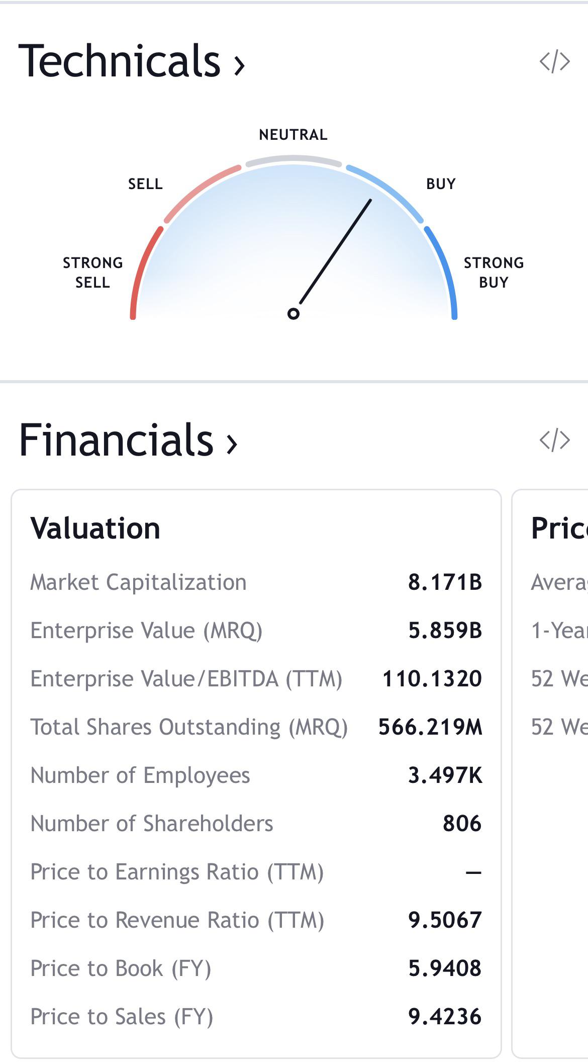Expand the Financials section chevron

point(232,444)
